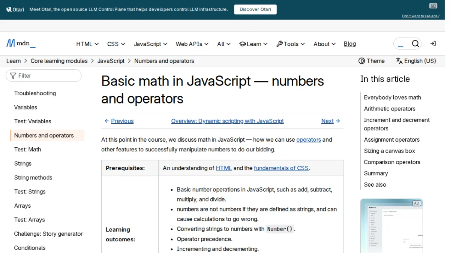Image resolution: width=450 pixels, height=253 pixels.
Task: Open the Tools menu
Action: point(291,44)
